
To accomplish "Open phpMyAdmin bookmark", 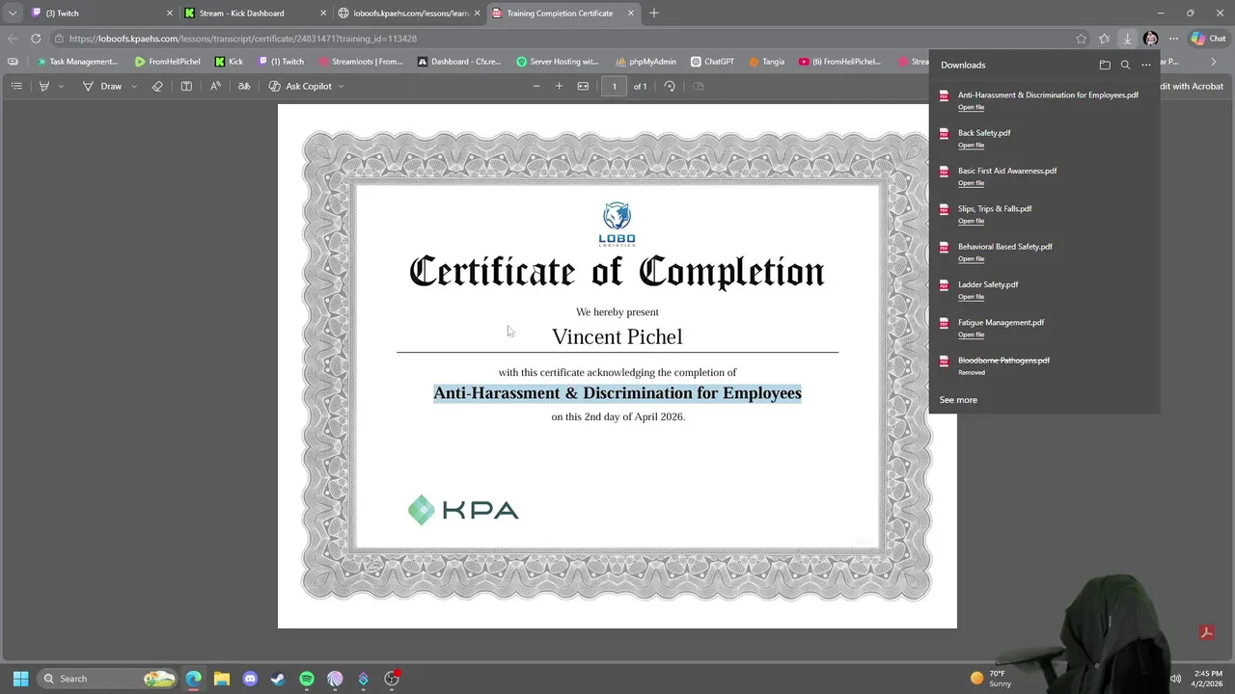I will 645,62.
